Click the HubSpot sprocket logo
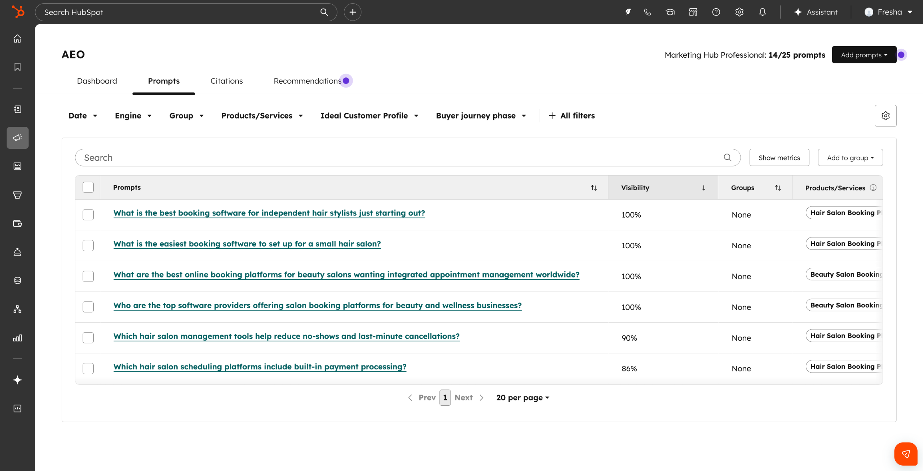Viewport: 923px width, 471px height. click(x=18, y=12)
